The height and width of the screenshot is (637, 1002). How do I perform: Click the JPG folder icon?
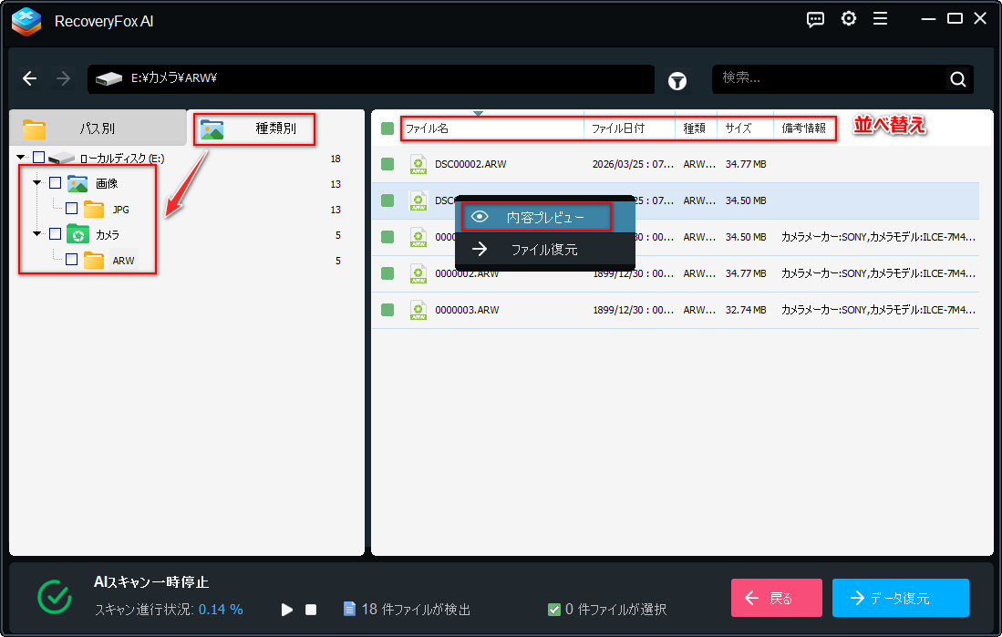[94, 209]
